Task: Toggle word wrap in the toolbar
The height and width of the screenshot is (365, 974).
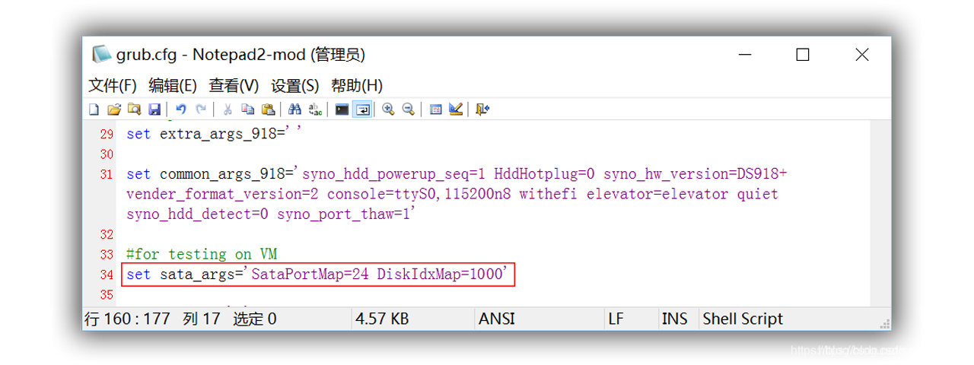Action: pos(362,109)
